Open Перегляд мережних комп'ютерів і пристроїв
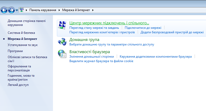Screen dimensions: 206x111 coord(102,32)
